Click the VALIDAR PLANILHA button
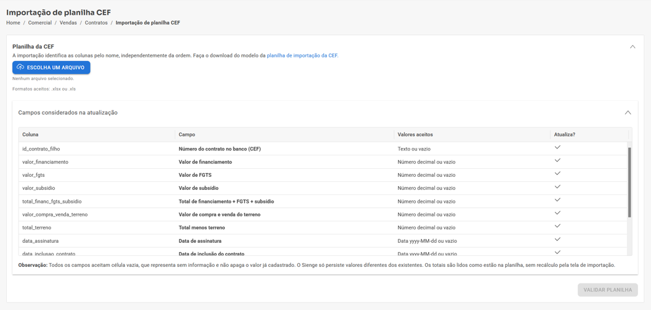 pyautogui.click(x=607, y=290)
